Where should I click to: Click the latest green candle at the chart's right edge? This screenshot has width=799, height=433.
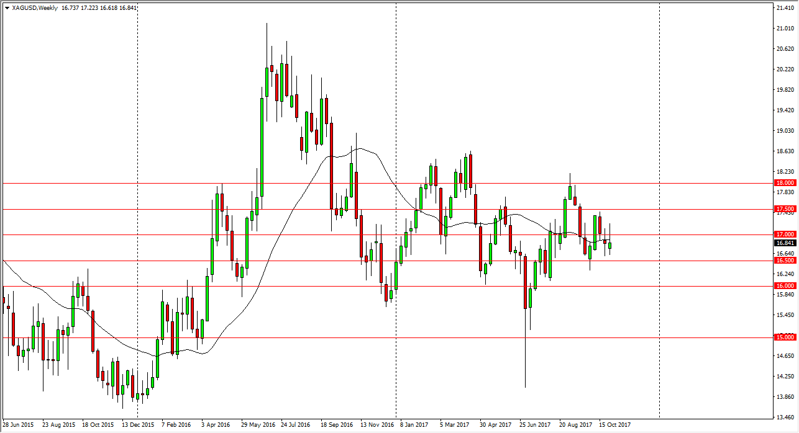click(x=610, y=246)
